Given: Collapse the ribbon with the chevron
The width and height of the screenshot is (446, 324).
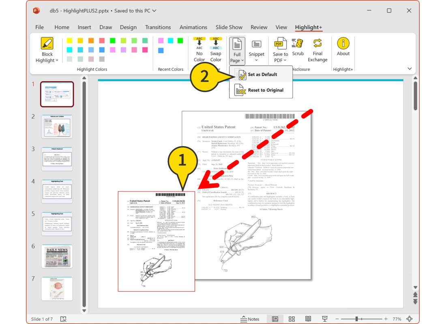Looking at the screenshot, I should click(410, 69).
